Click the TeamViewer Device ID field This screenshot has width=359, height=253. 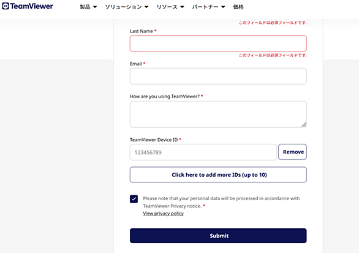(x=203, y=152)
